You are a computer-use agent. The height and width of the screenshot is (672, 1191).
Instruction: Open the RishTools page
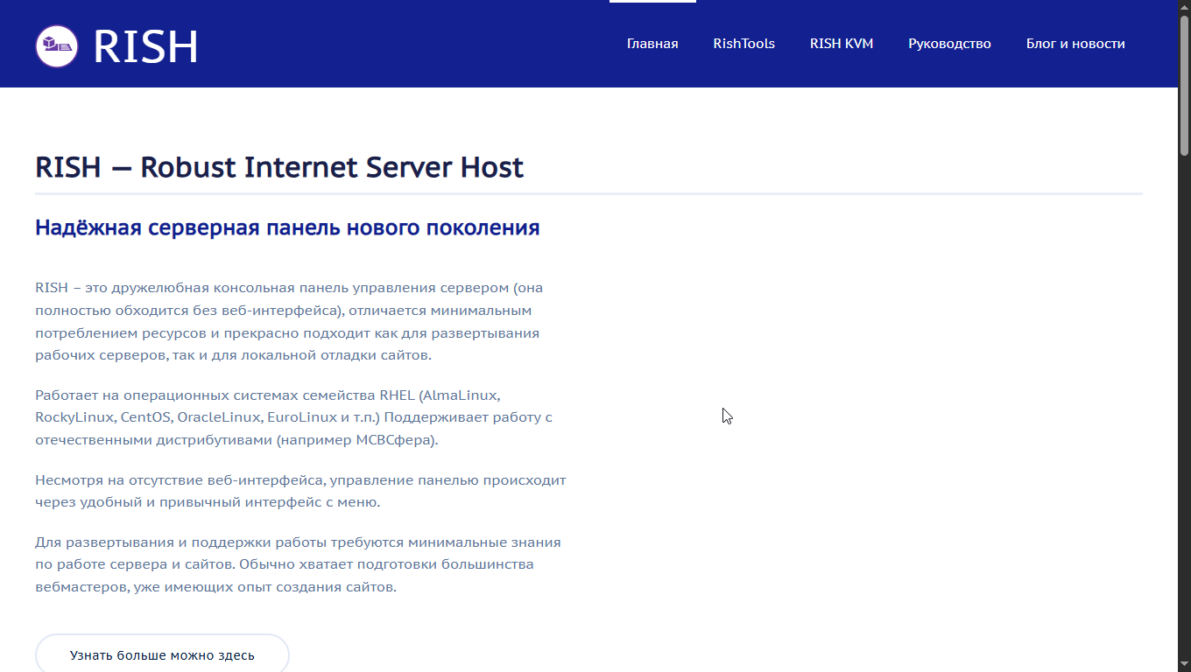pos(743,43)
